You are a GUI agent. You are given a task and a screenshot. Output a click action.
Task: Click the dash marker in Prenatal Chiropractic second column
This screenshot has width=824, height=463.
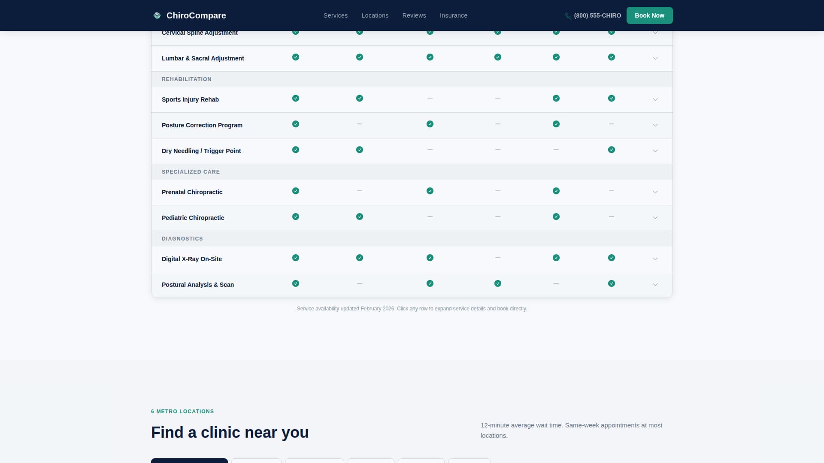[x=359, y=191]
